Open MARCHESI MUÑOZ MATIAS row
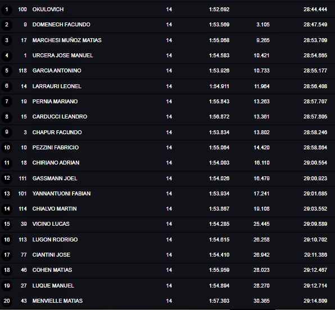Image resolution: width=335 pixels, height=310 pixels. pyautogui.click(x=168, y=40)
